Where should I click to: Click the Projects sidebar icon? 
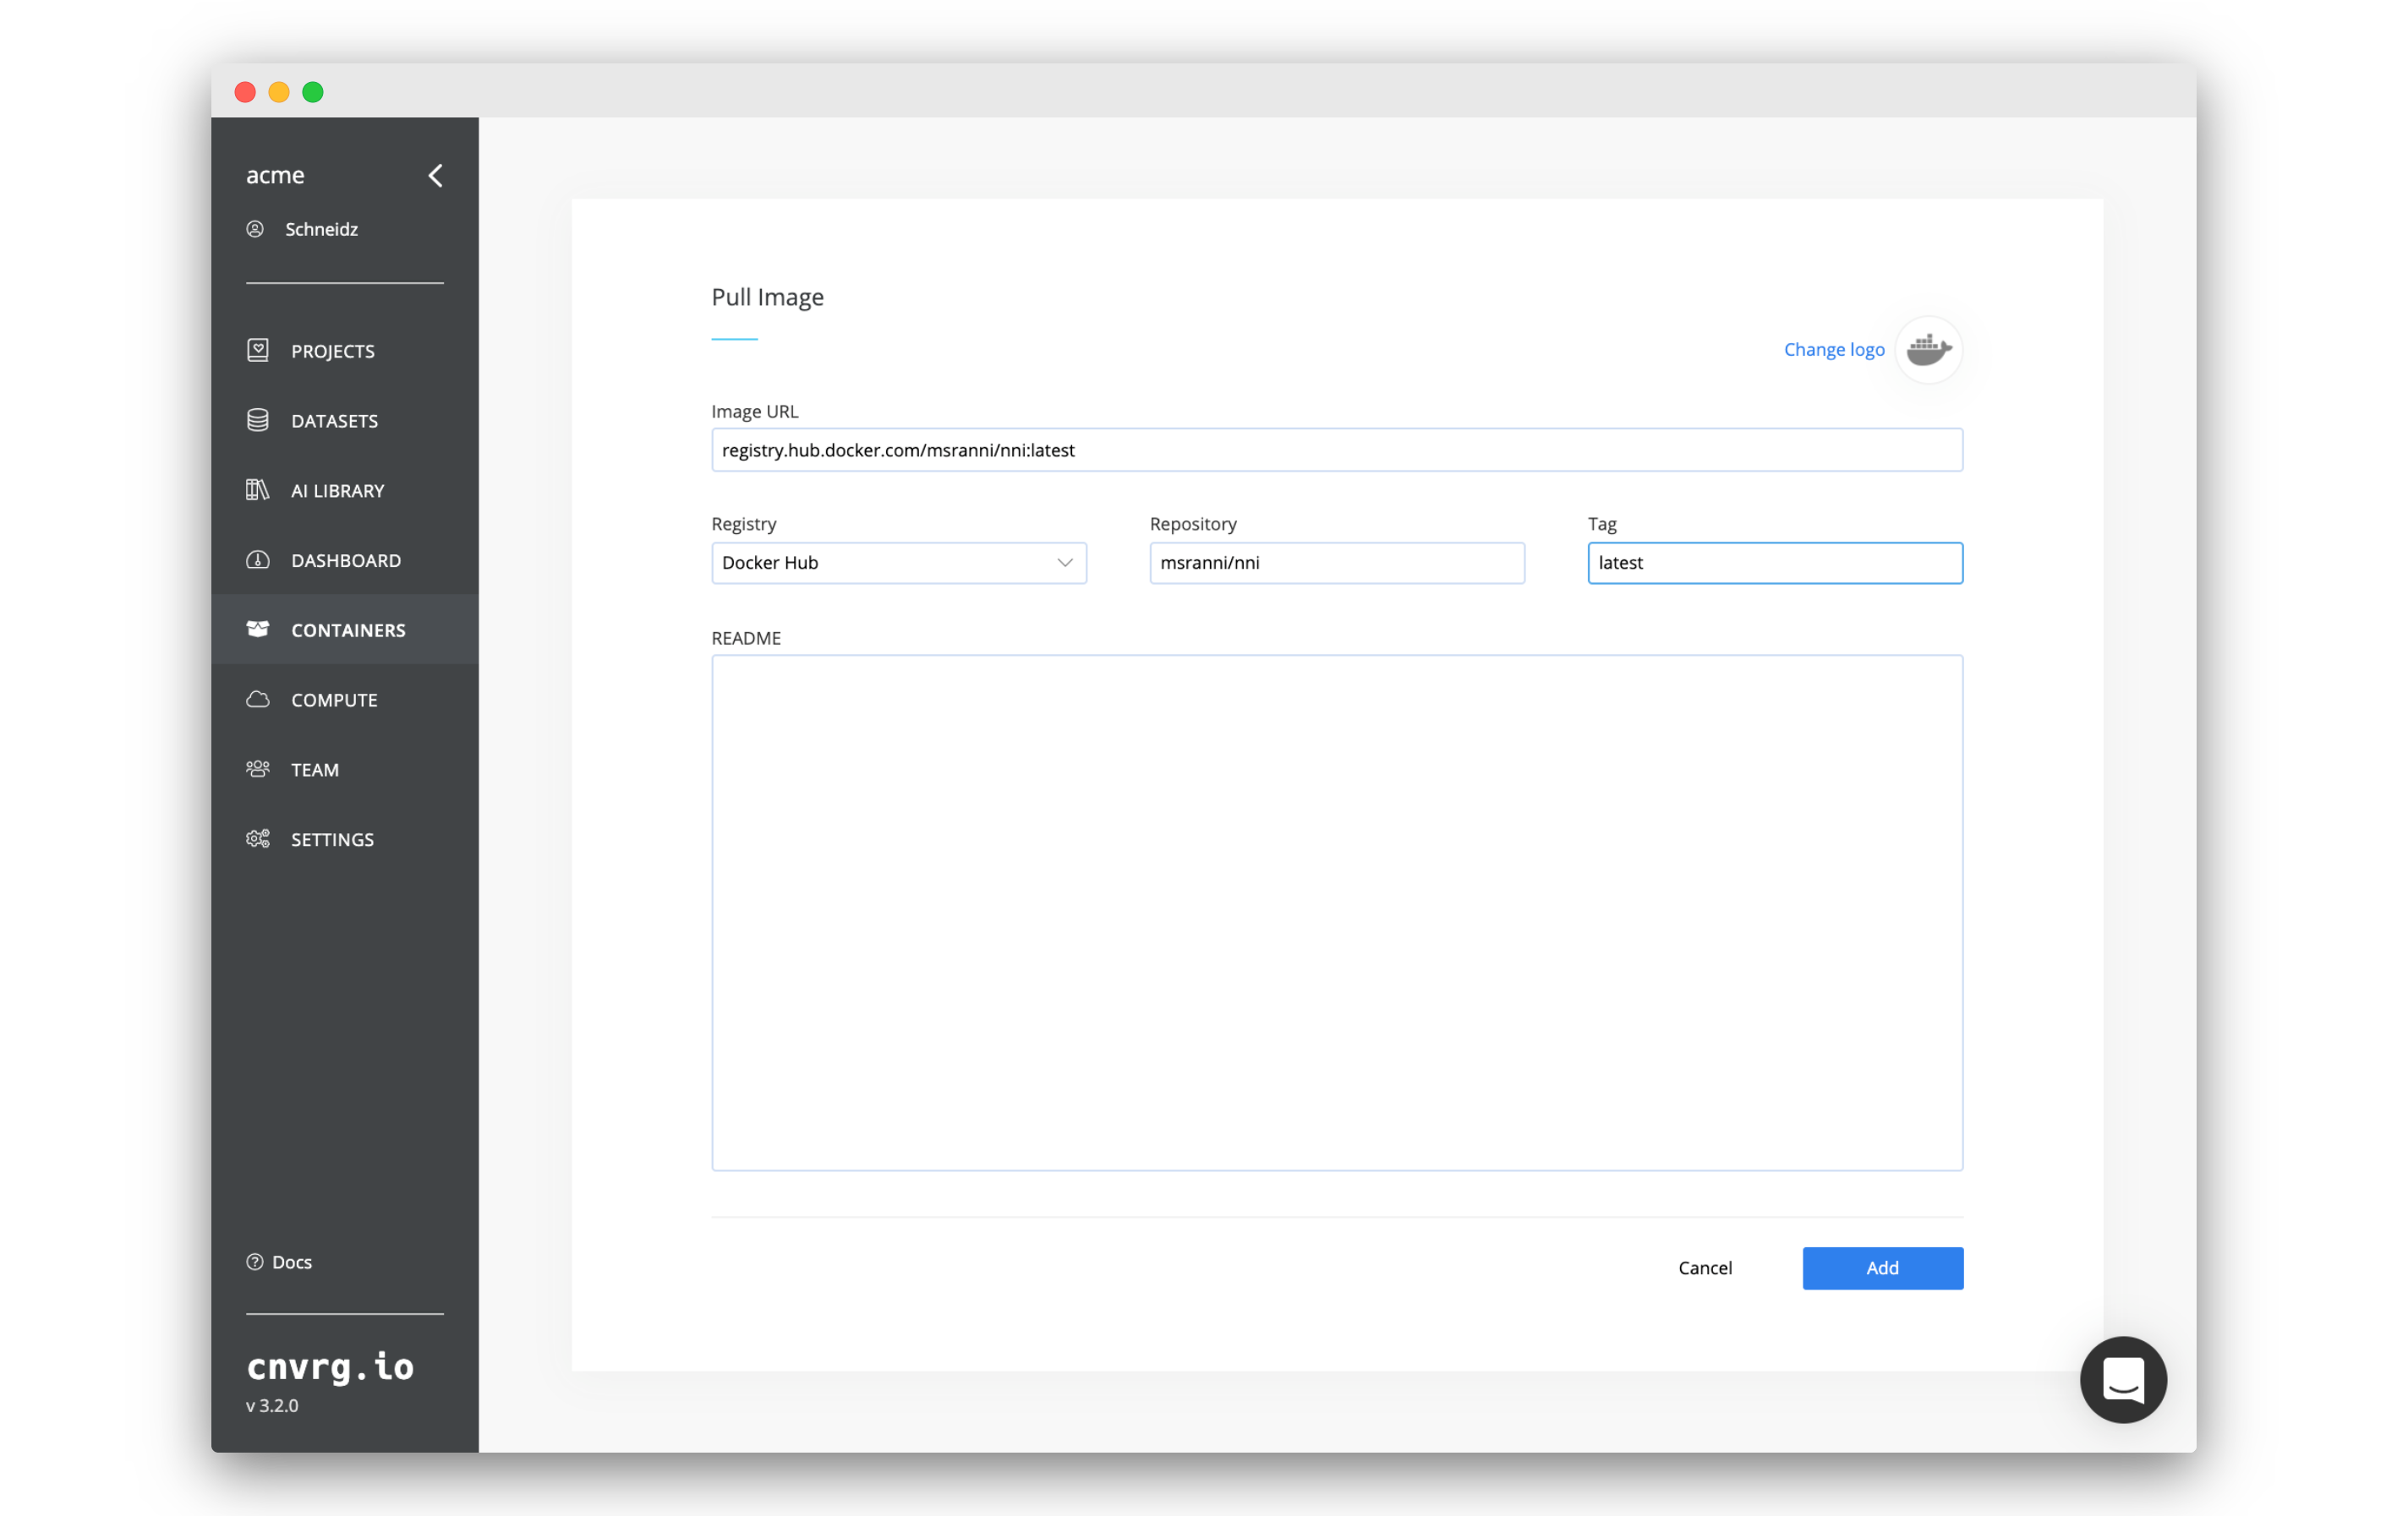point(258,350)
